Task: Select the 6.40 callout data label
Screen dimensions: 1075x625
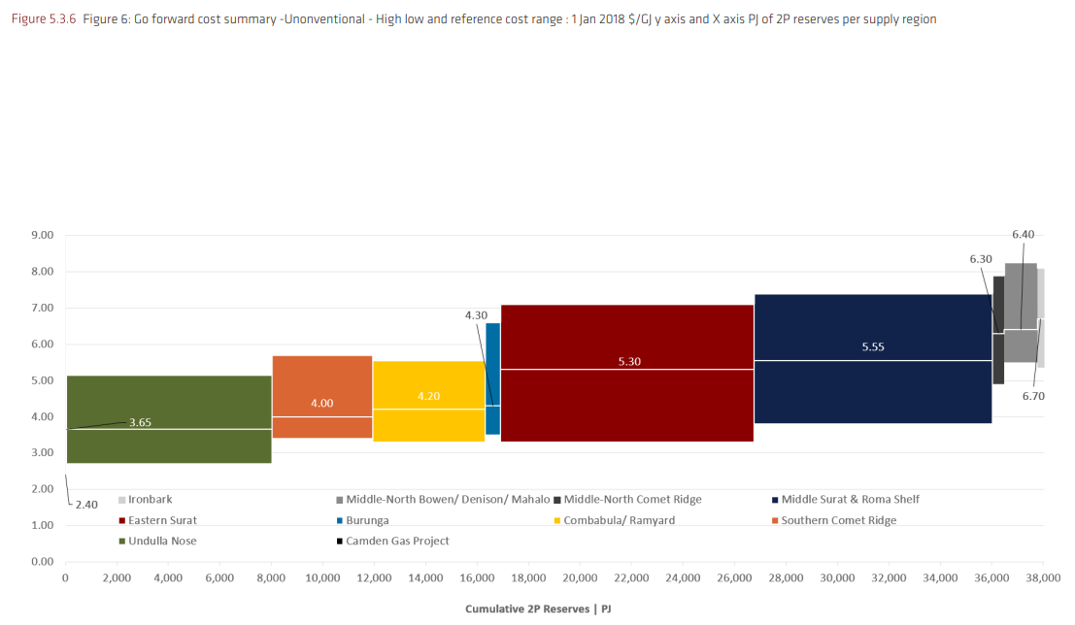Action: tap(1023, 234)
